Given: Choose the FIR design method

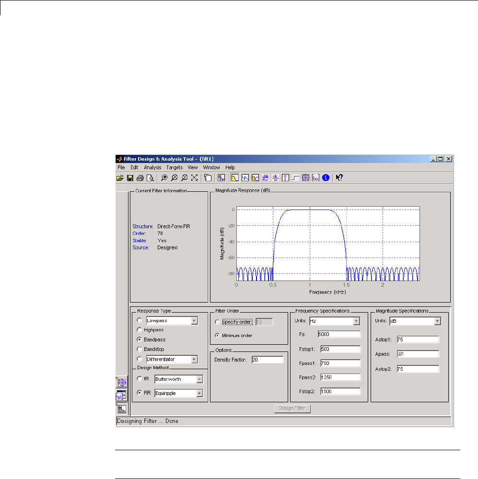Looking at the screenshot, I should click(140, 393).
